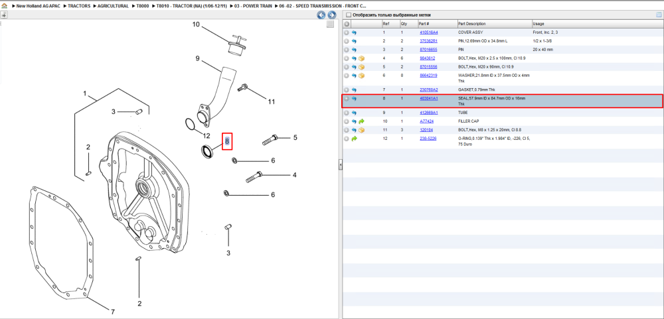Open the 03 - POWER TRAIN breadcrumb
Screen dimensions: 664x319
pyautogui.click(x=253, y=7)
